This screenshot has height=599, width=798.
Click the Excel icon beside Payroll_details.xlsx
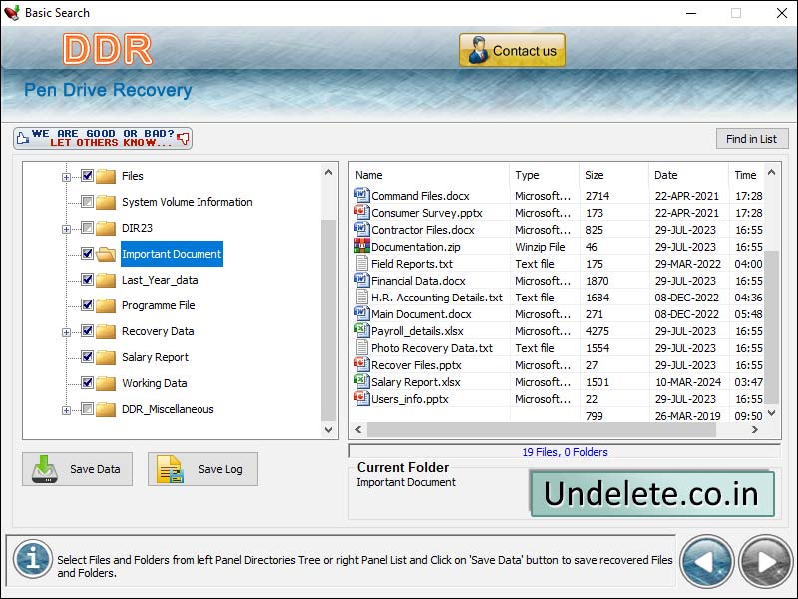click(361, 330)
